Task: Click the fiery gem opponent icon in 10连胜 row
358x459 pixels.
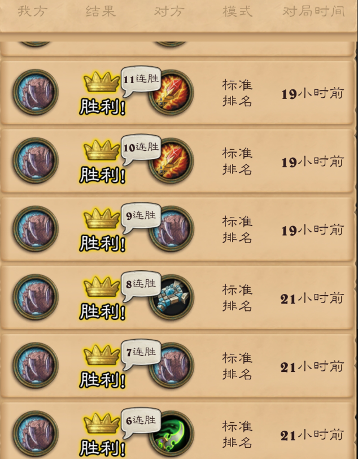Action: tap(172, 161)
